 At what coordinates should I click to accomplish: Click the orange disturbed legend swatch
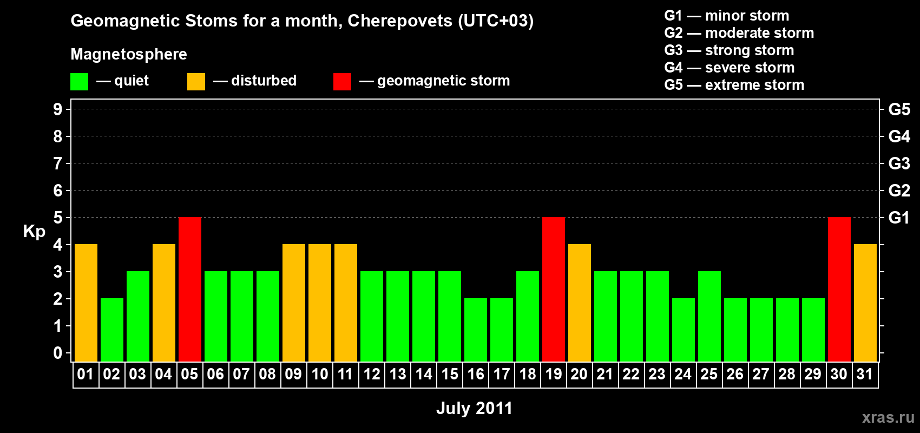(196, 82)
